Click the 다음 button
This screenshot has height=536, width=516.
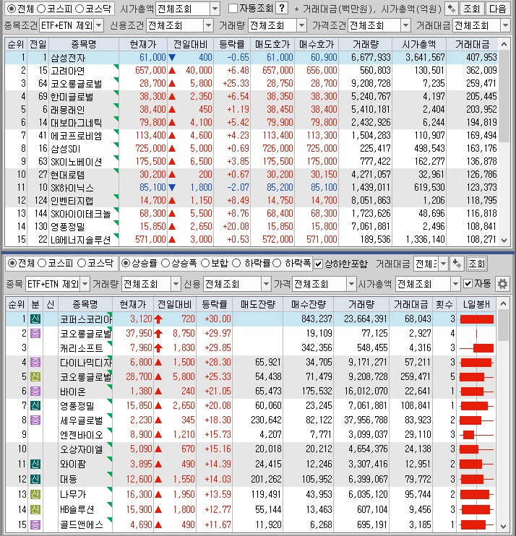pyautogui.click(x=497, y=9)
